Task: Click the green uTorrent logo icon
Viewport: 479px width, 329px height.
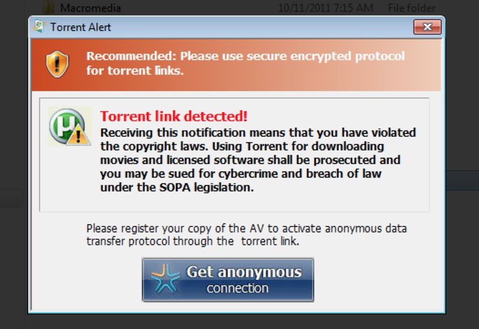Action: [67, 126]
